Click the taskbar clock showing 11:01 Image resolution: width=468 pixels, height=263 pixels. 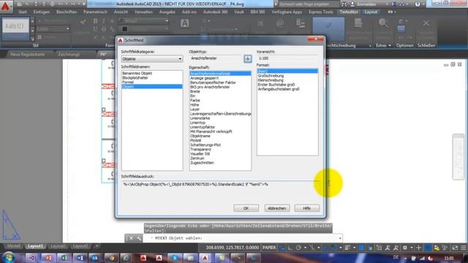click(449, 258)
